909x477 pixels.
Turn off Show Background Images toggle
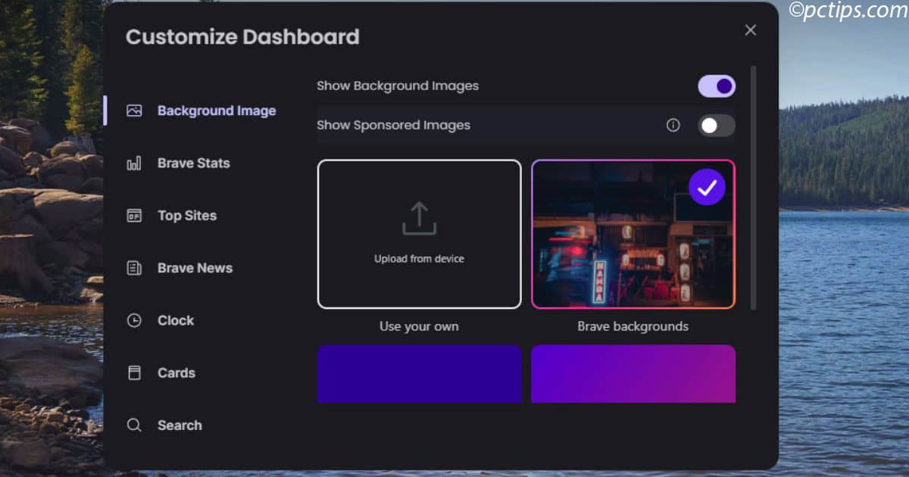click(x=717, y=86)
